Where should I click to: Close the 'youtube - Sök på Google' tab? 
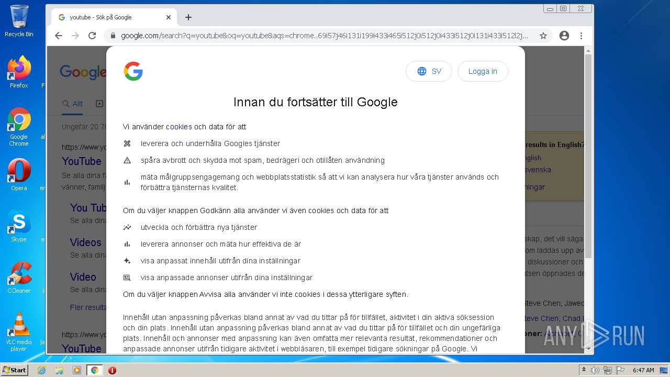point(169,17)
